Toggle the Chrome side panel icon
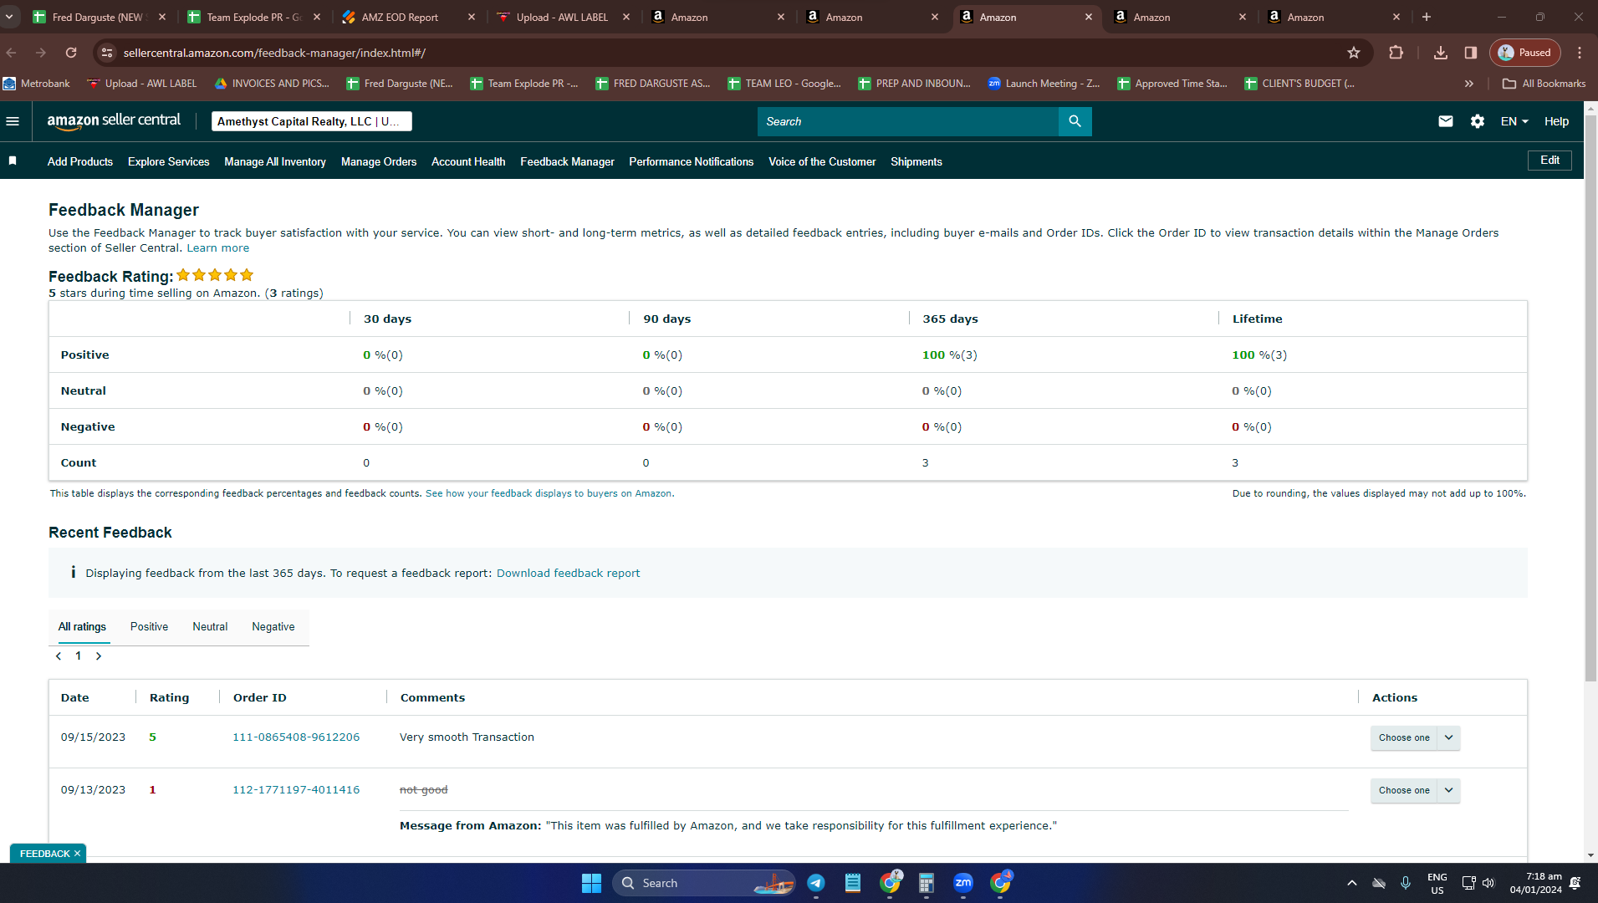This screenshot has width=1598, height=903. [x=1470, y=53]
